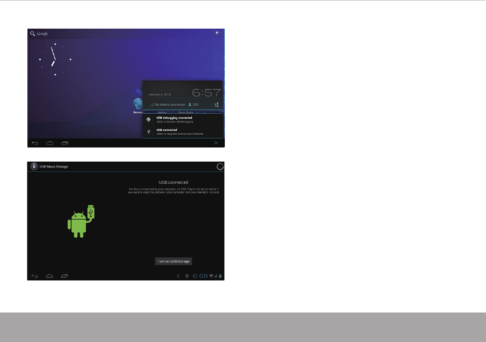Select the USB connected notification on home screen

pyautogui.click(x=182, y=132)
